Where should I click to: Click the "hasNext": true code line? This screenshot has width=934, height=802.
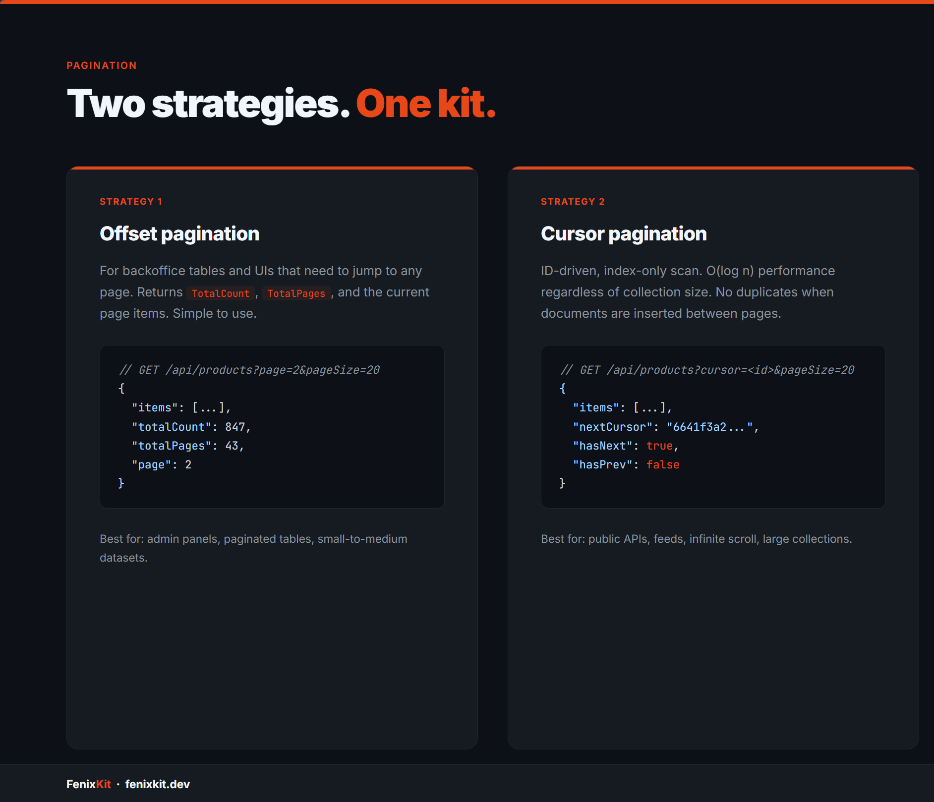(626, 446)
